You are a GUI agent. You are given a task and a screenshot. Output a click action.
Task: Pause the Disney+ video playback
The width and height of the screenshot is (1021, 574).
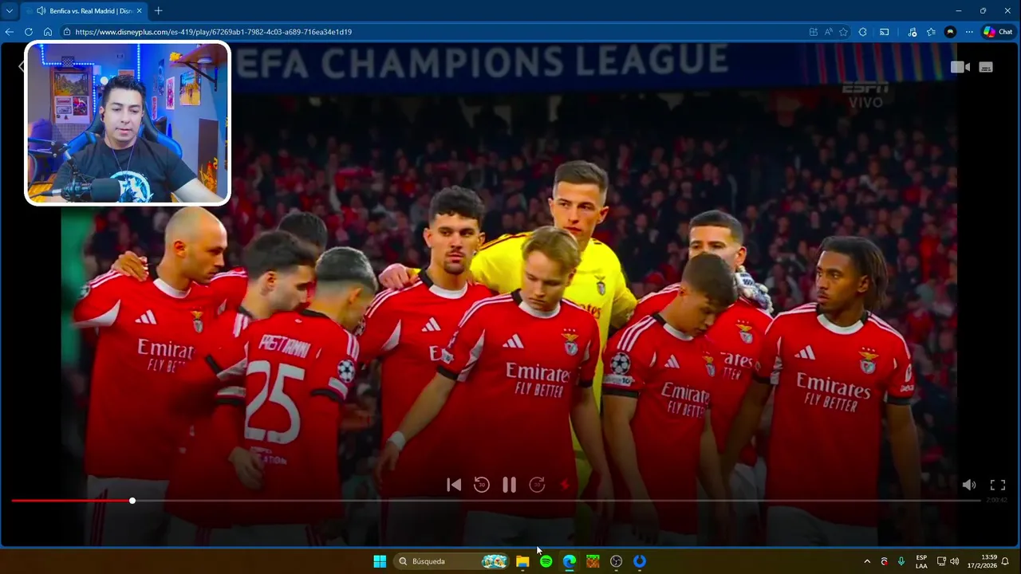click(x=509, y=485)
